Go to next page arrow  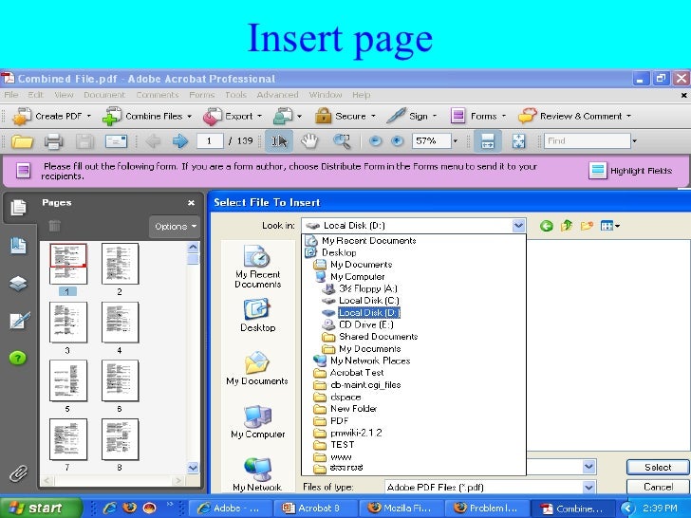pyautogui.click(x=179, y=141)
